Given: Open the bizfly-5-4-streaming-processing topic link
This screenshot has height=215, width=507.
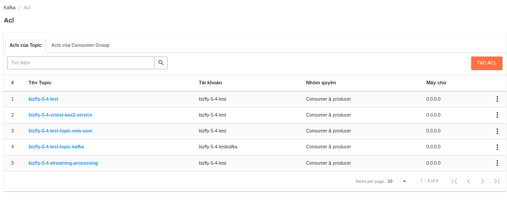Looking at the screenshot, I should pyautogui.click(x=63, y=163).
